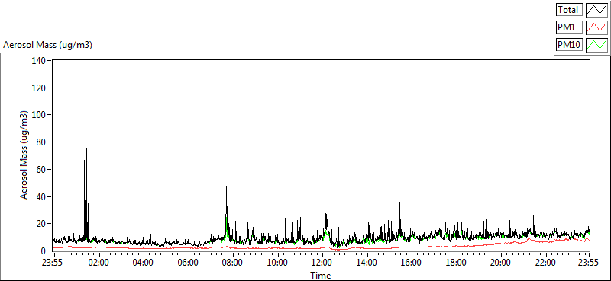611x281 pixels.
Task: Click the tallest spike near 01:30
Action: (x=86, y=69)
